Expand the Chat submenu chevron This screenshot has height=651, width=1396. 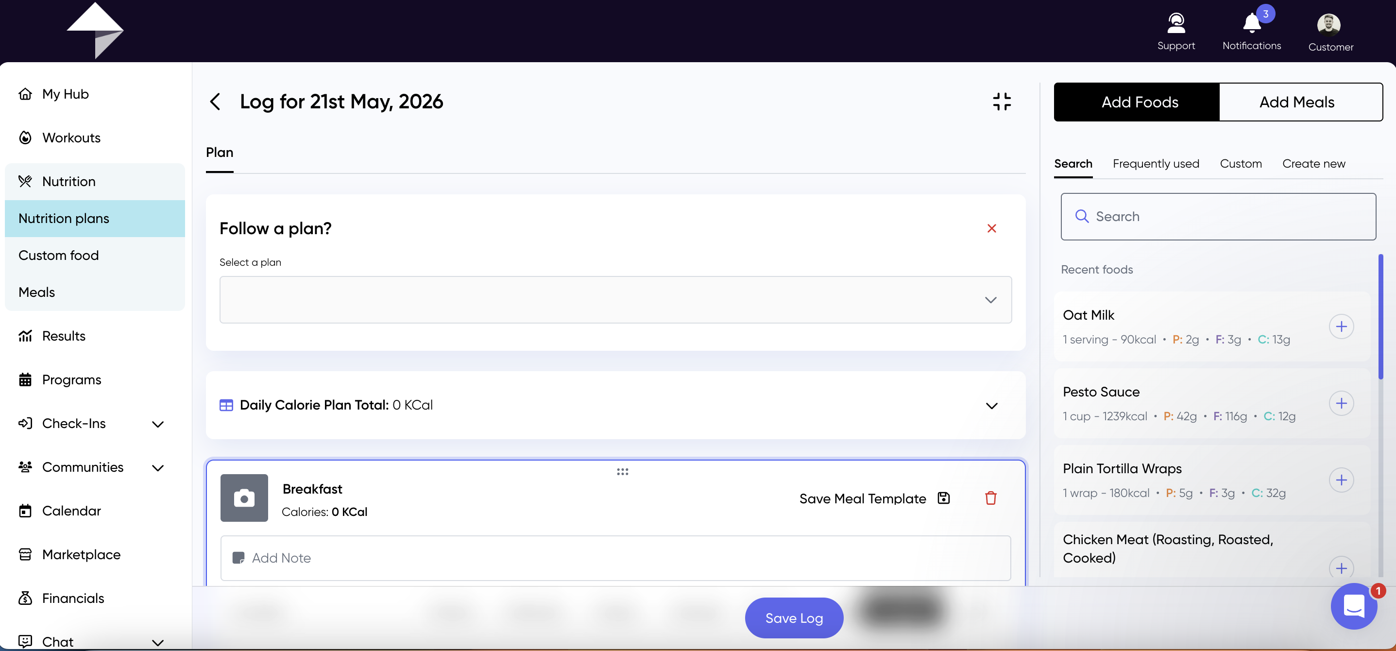[158, 642]
